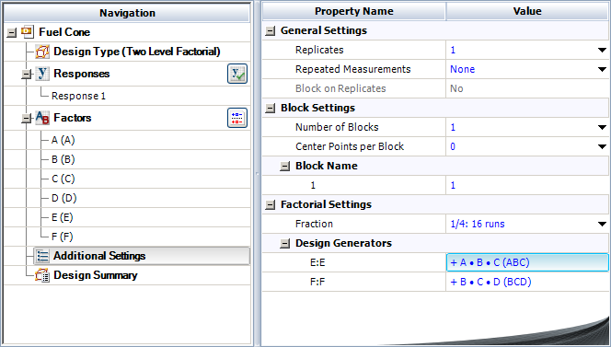611x347 pixels.
Task: Open the Repeated Measurements dropdown arrow
Action: (x=602, y=69)
